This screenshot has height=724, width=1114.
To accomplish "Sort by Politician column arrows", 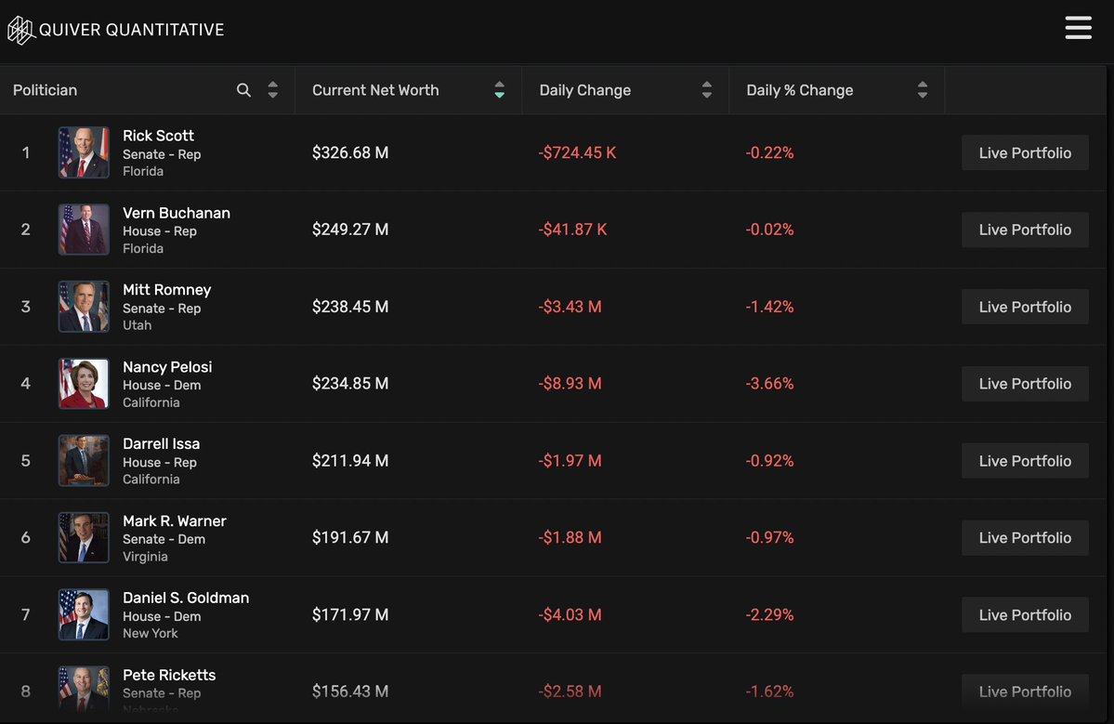I will point(272,90).
